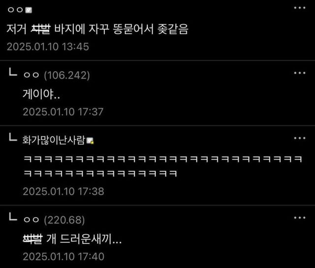This screenshot has width=315, height=268.
Task: Click the badge icon beside top ㅇㅇ nickname
Action: tap(29, 10)
